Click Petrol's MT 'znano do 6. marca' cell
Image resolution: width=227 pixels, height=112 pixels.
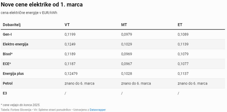click(136, 83)
